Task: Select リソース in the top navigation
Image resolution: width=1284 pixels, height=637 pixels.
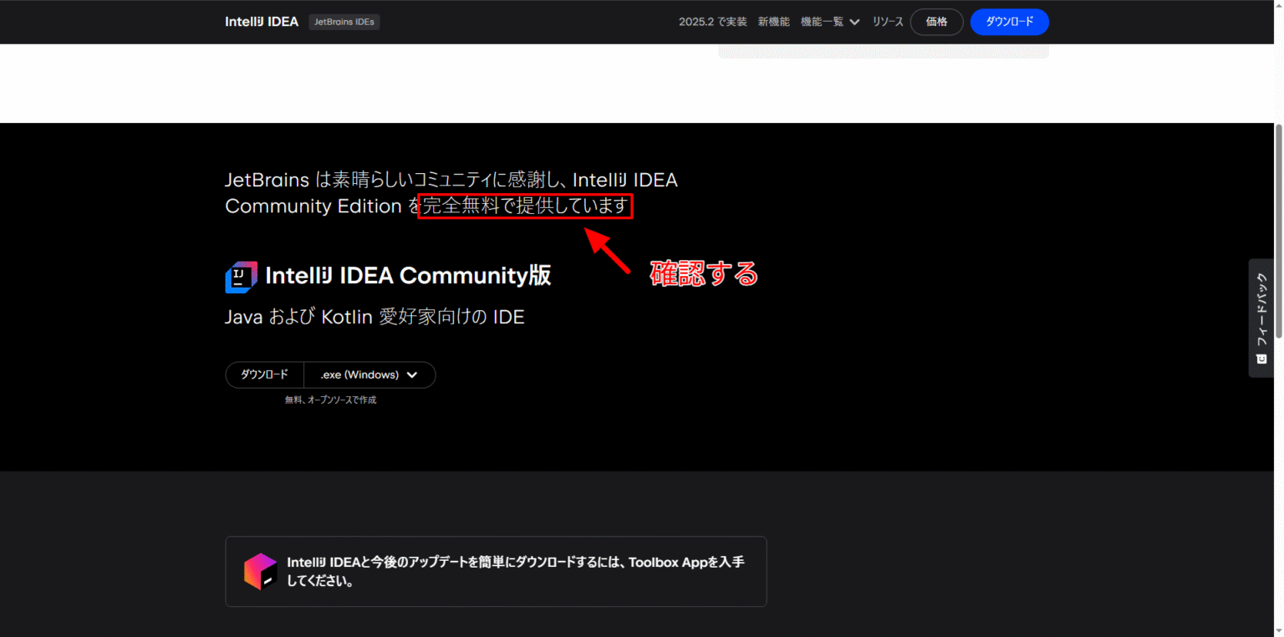Action: pos(888,22)
